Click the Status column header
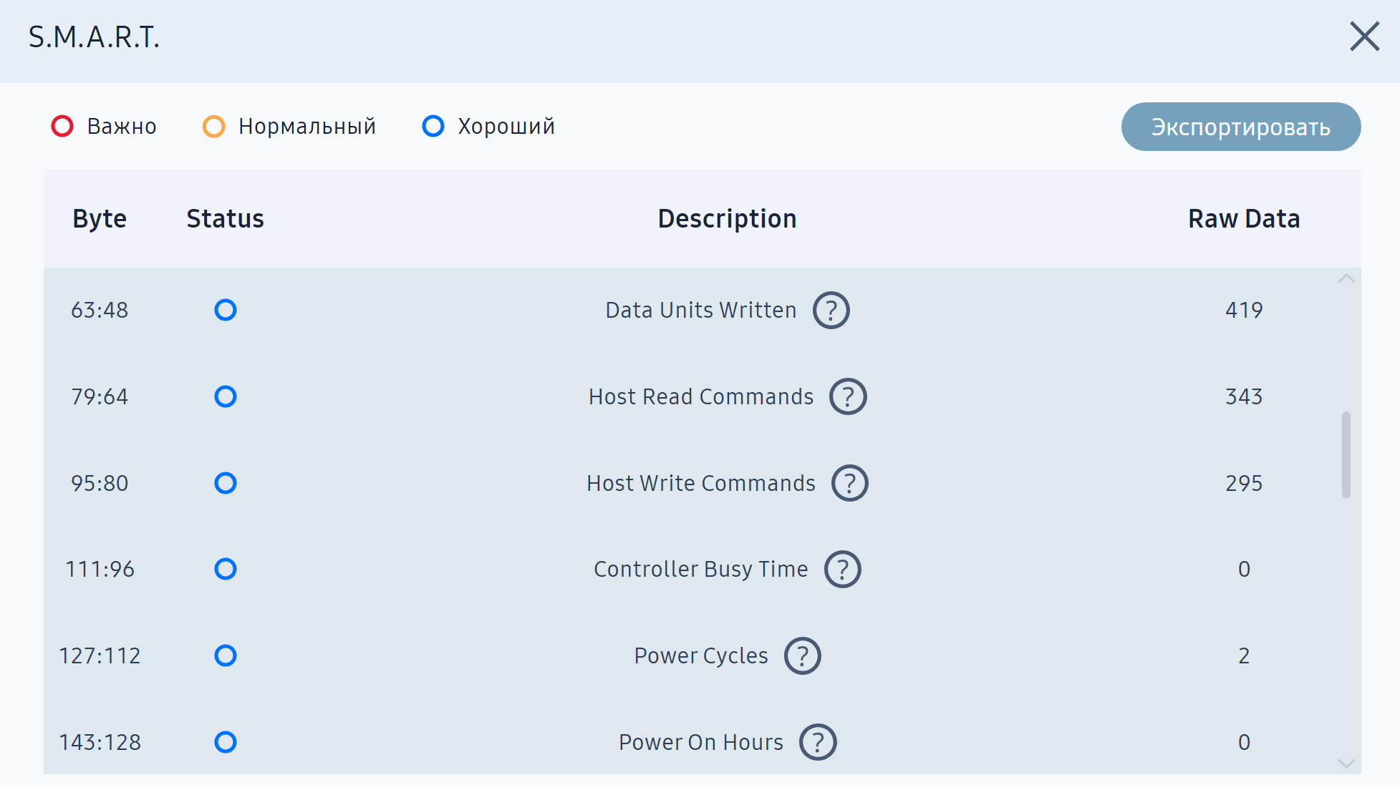This screenshot has width=1400, height=785. click(225, 218)
